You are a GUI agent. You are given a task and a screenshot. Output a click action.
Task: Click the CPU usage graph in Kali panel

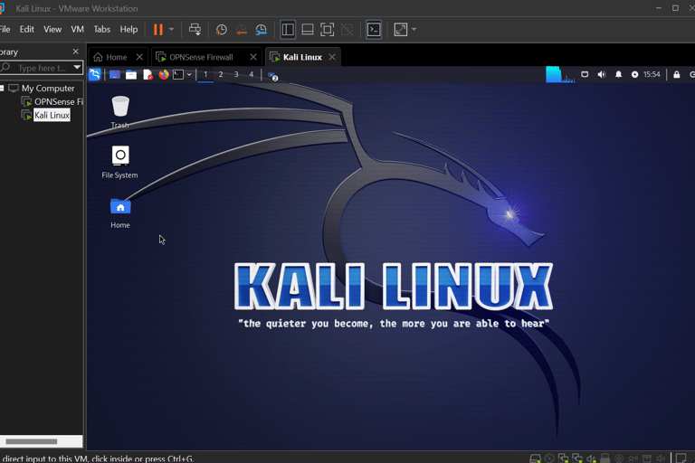click(x=560, y=74)
